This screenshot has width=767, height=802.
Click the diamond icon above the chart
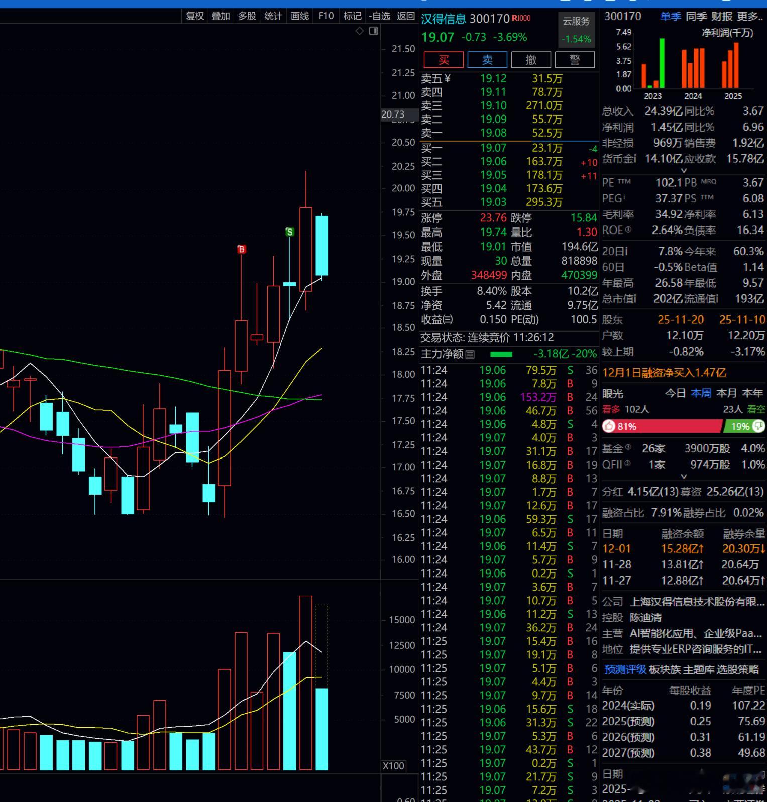[359, 31]
